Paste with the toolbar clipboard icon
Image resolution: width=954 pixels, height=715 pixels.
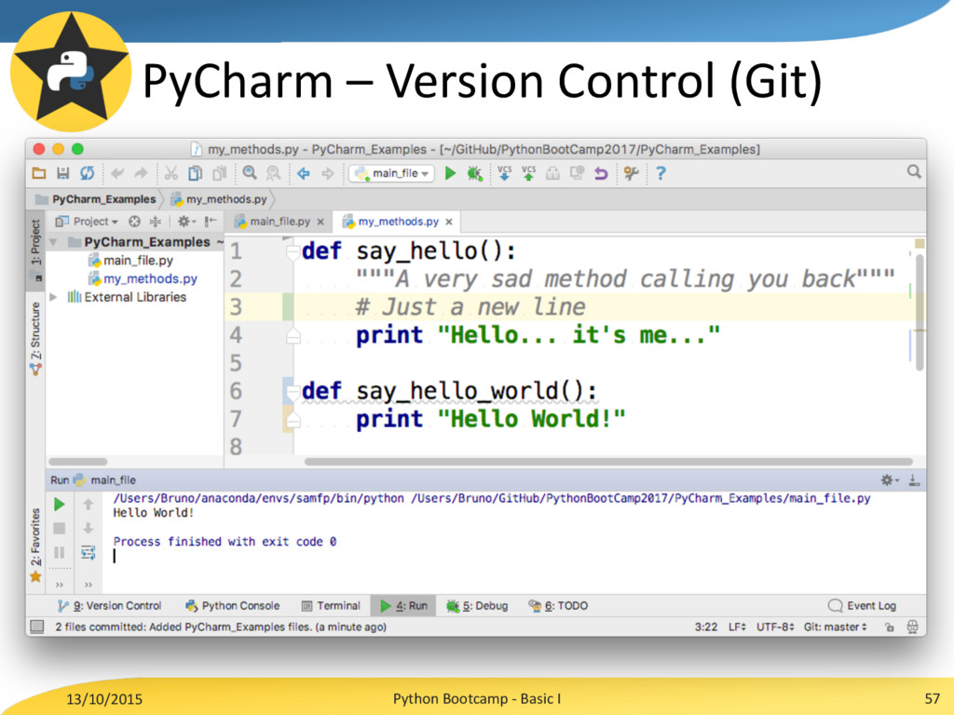pyautogui.click(x=219, y=174)
